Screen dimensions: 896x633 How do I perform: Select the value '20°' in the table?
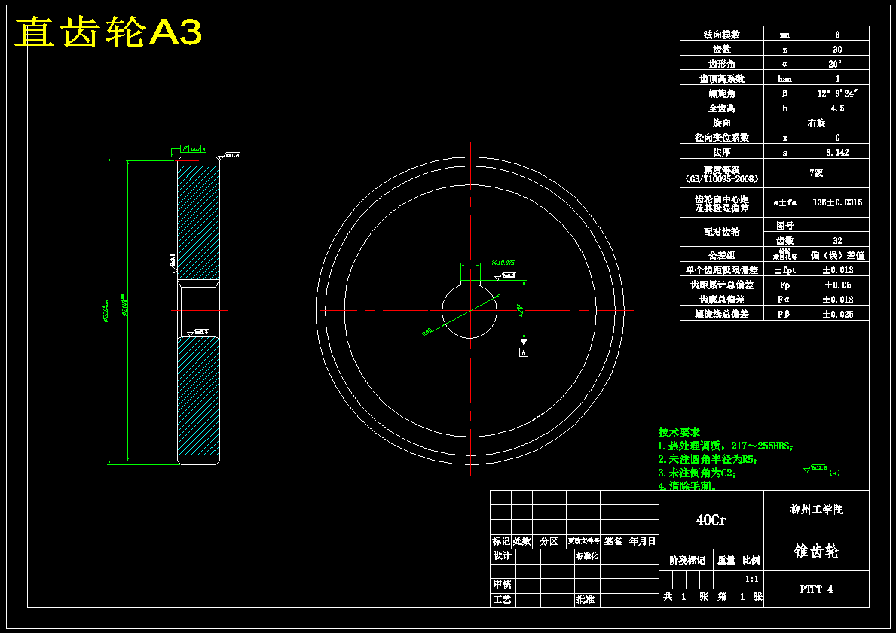coord(837,64)
